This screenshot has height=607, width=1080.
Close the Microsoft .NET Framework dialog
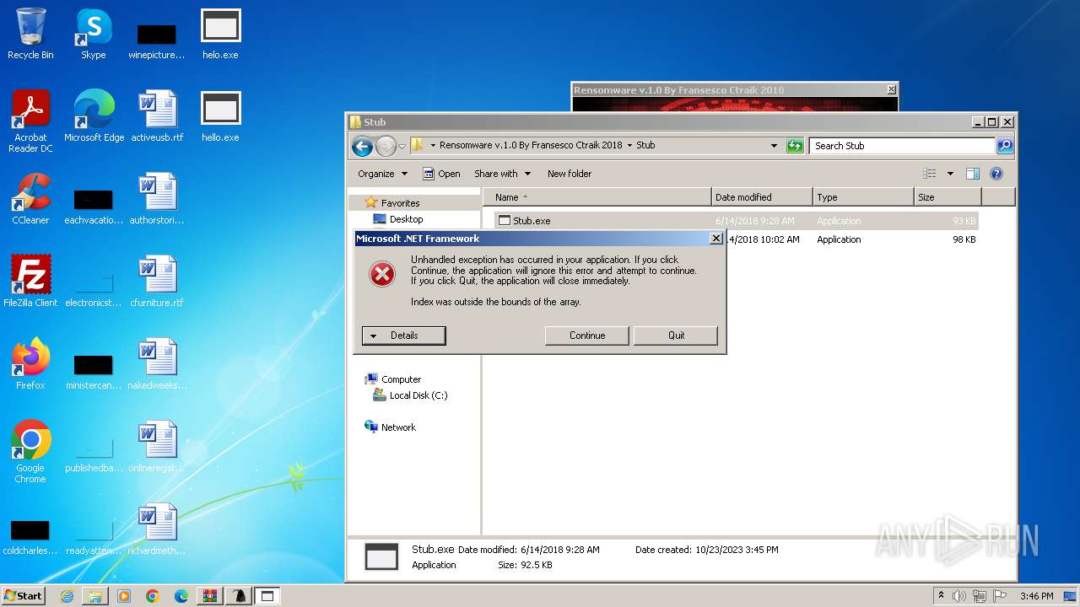coord(716,239)
